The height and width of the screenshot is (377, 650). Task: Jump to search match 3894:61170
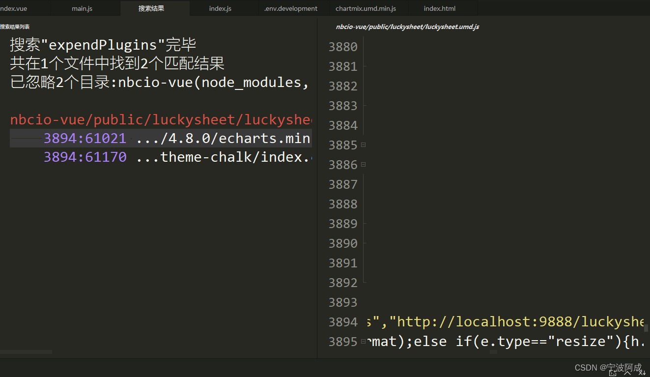pos(85,157)
